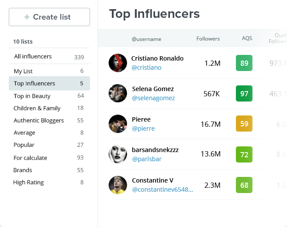Click the @parisbar username link
Viewport: 287px width, 227px height.
click(x=146, y=159)
